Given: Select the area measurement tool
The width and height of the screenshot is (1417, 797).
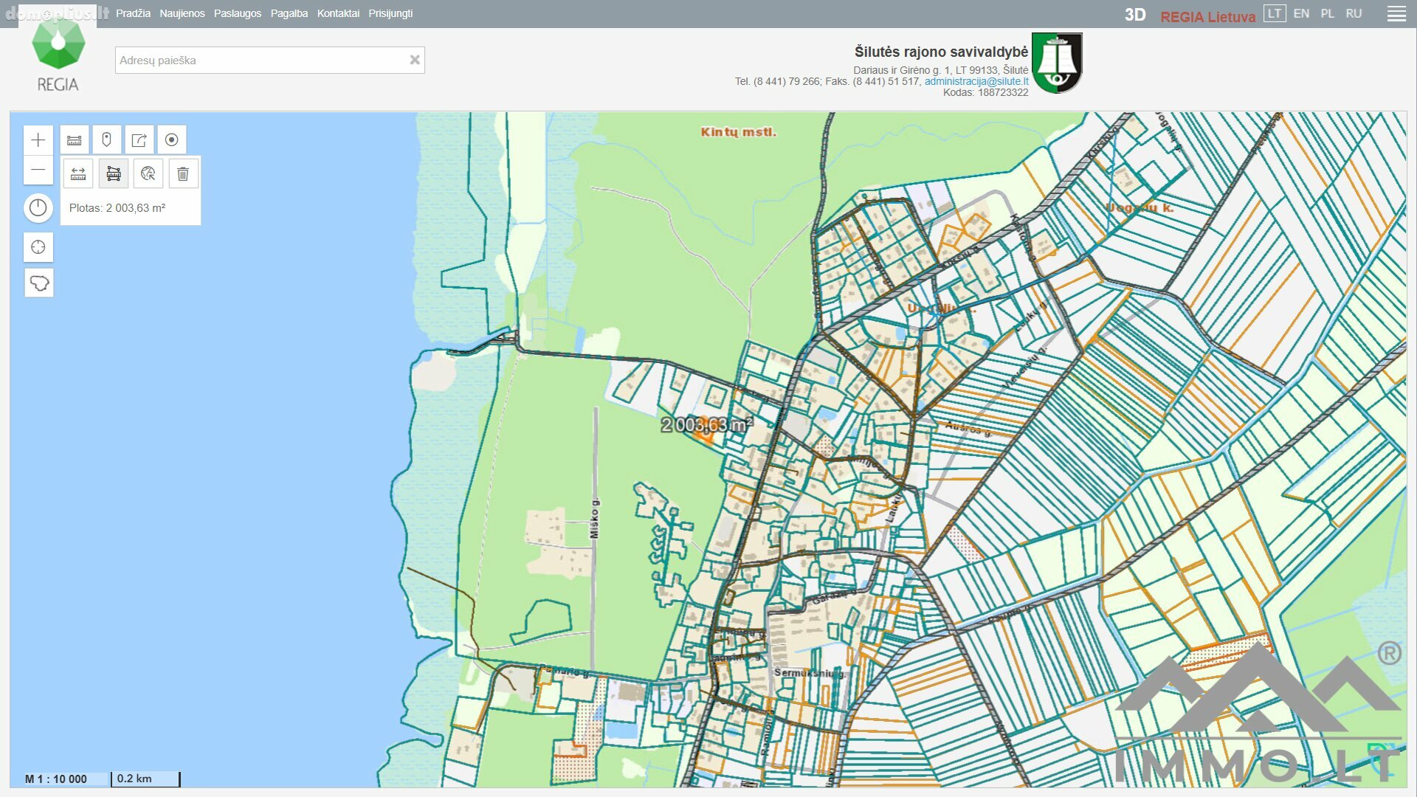Looking at the screenshot, I should pos(114,174).
